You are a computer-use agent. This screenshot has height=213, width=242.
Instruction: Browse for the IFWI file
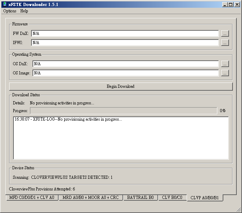[x=225, y=43]
